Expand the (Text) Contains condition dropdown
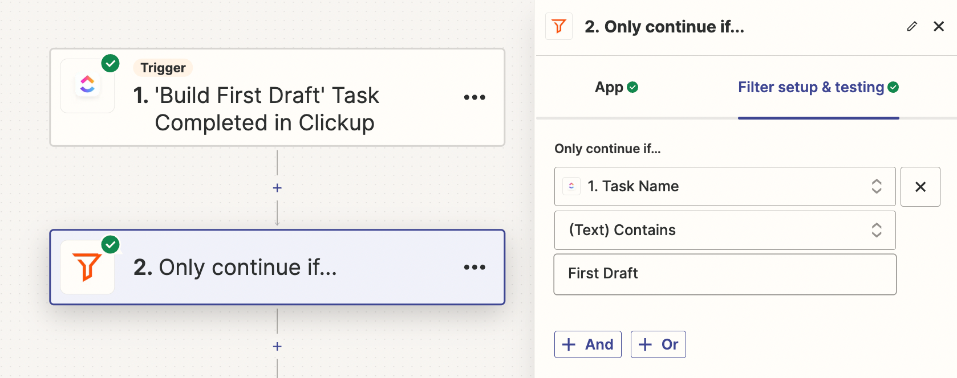 [x=724, y=230]
